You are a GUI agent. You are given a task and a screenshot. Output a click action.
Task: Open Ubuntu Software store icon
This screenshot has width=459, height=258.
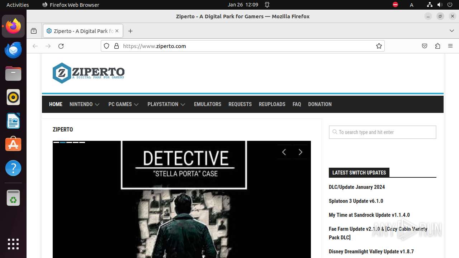pyautogui.click(x=13, y=144)
